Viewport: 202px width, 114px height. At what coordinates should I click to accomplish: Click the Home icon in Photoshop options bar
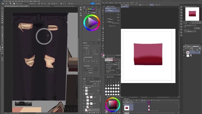click(x=3, y=3)
